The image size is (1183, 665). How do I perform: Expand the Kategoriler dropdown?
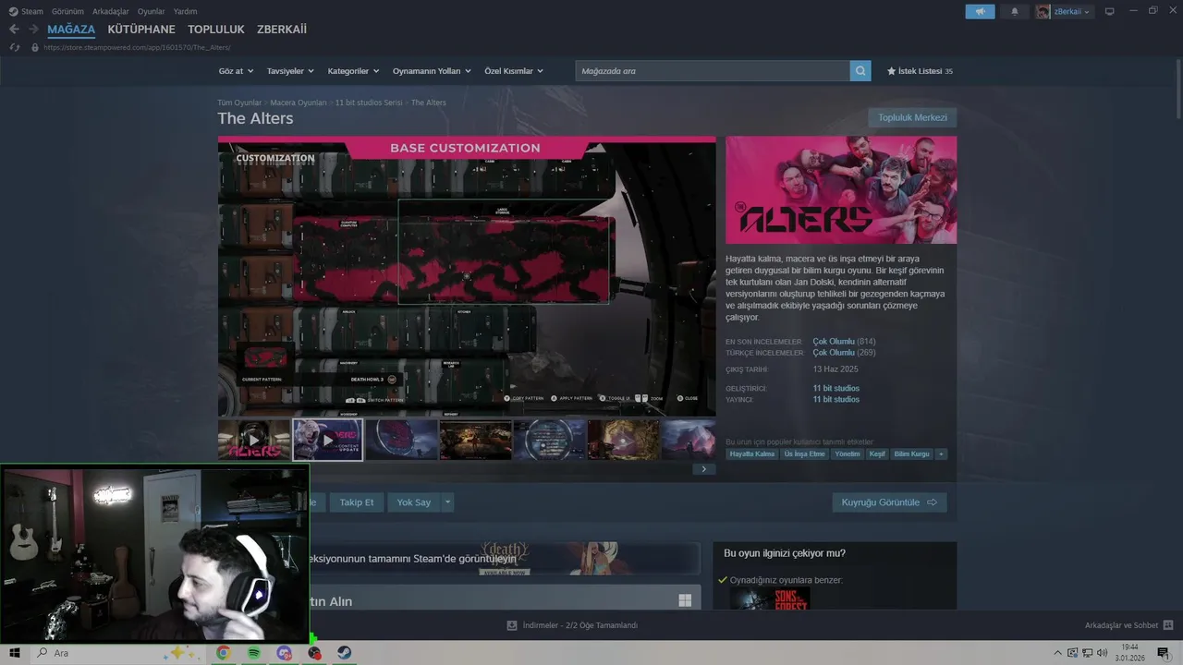point(353,71)
